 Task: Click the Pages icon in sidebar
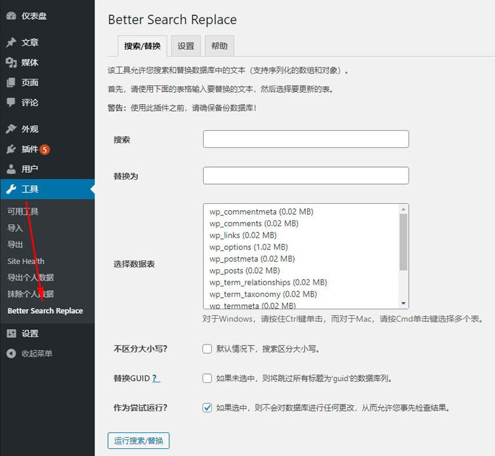pos(11,83)
